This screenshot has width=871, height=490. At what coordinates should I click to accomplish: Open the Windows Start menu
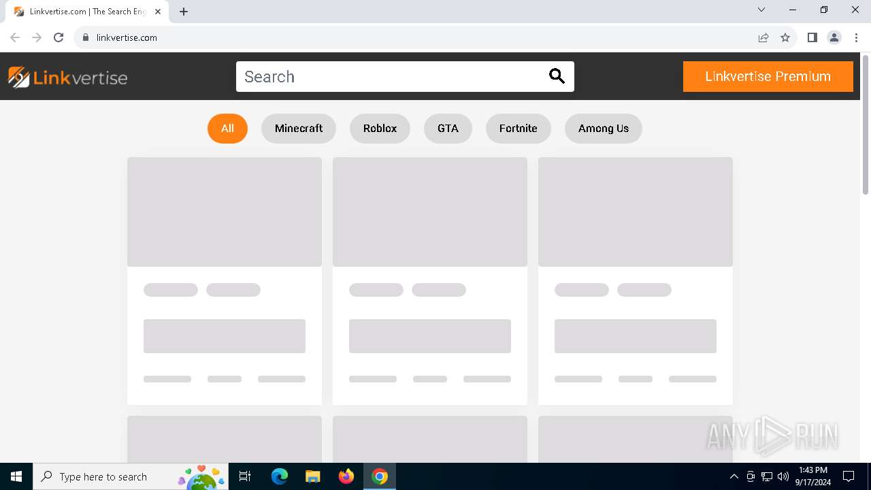pos(16,476)
